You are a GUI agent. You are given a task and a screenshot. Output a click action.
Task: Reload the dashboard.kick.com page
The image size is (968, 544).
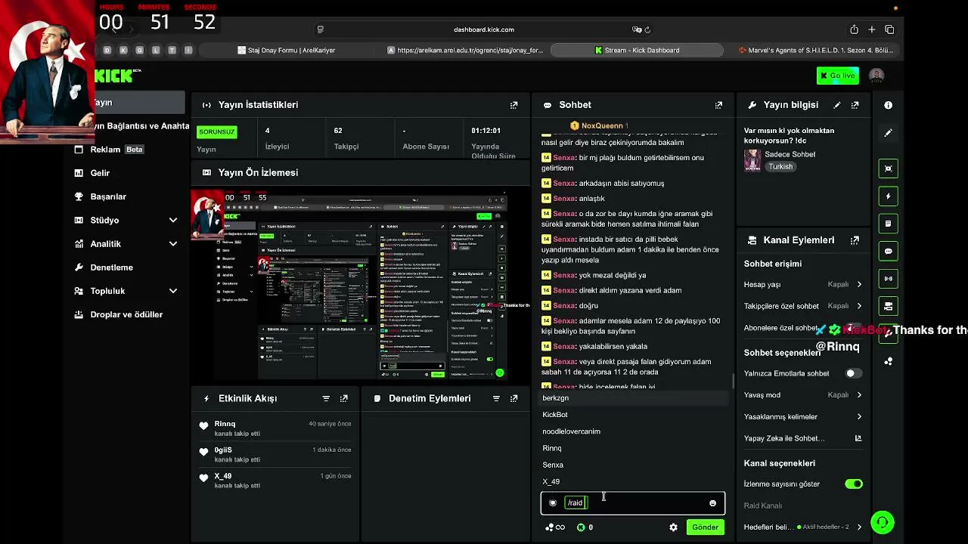[x=647, y=29]
